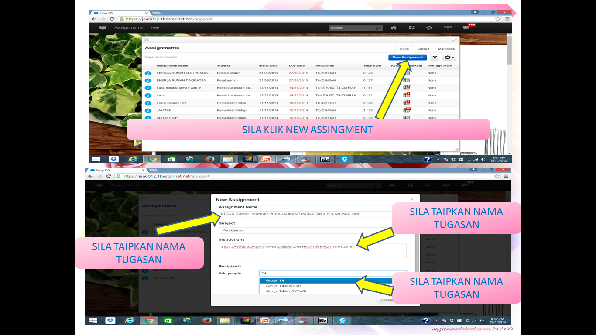The image size is (596, 335).
Task: Open the Assignments menu in the undimmed Frog bar
Action: click(x=129, y=27)
